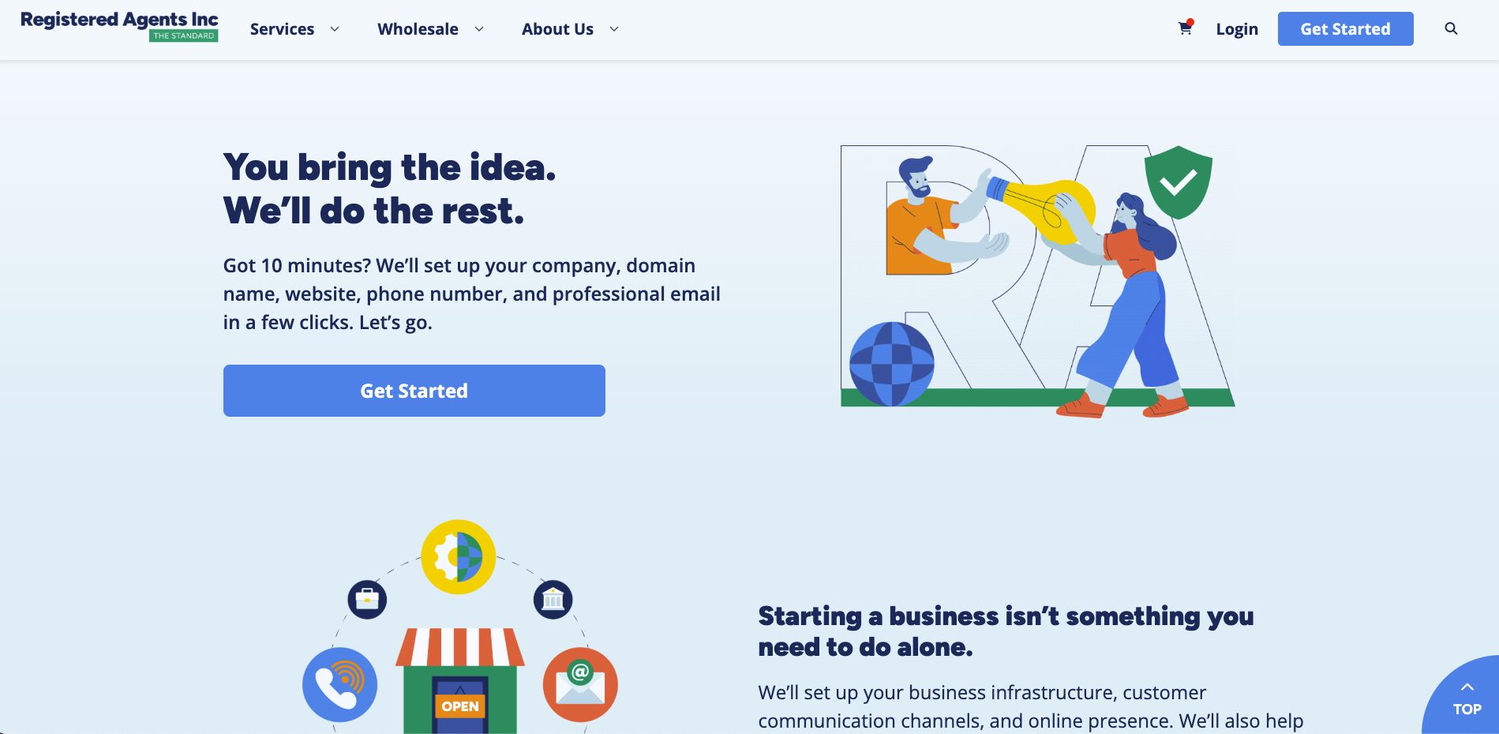Click the bank building circle icon
Image resolution: width=1499 pixels, height=734 pixels.
coord(553,600)
